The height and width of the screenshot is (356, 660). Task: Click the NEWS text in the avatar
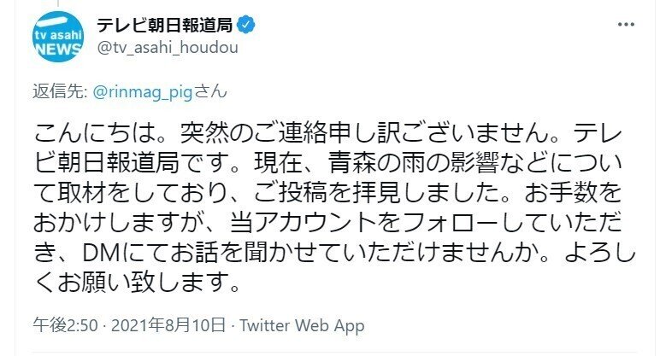(61, 50)
